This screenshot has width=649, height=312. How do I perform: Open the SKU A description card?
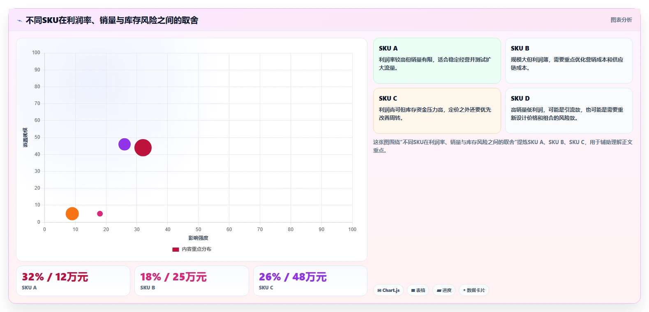coord(437,61)
